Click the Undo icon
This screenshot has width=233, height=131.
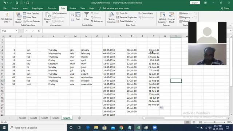(x=5, y=3)
